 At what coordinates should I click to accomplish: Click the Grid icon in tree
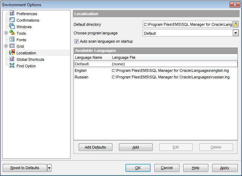coord(12,46)
